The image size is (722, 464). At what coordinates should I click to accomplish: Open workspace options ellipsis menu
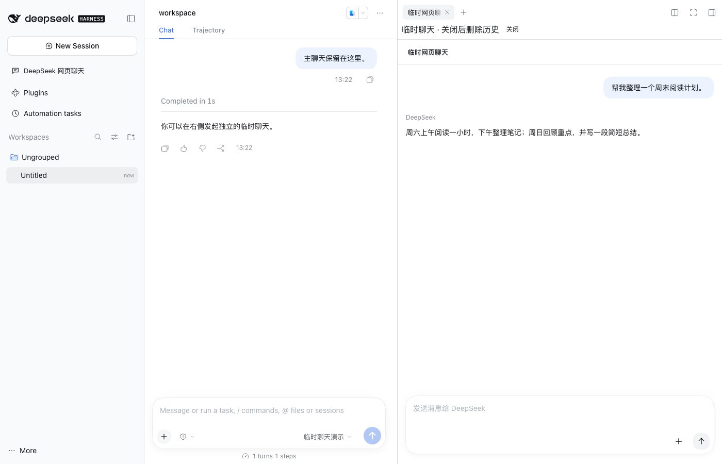[x=380, y=13]
